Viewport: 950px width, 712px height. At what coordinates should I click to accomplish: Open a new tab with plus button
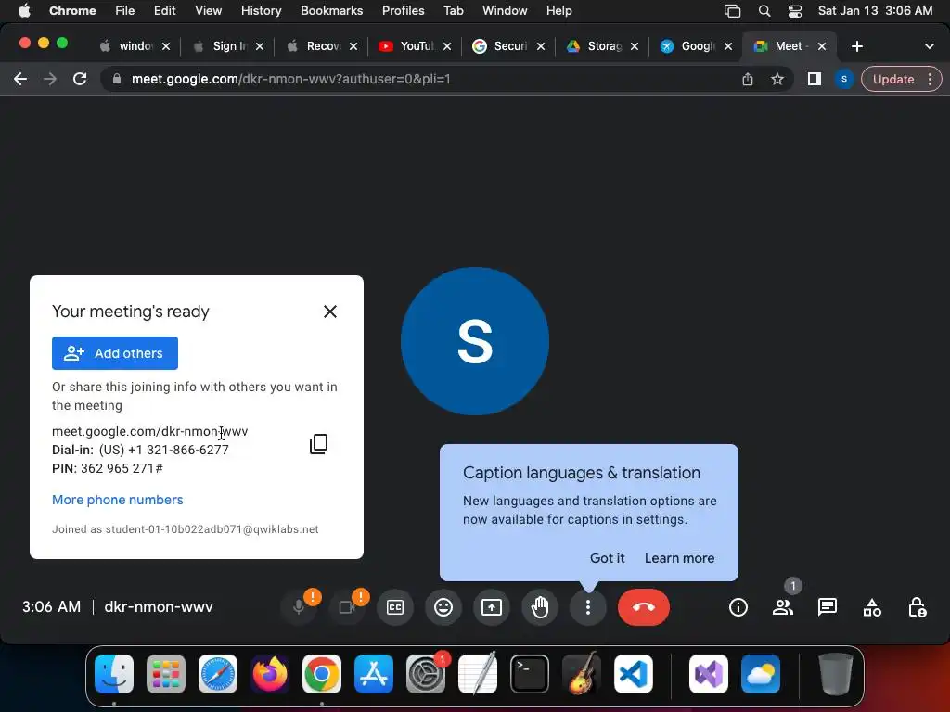(x=856, y=46)
